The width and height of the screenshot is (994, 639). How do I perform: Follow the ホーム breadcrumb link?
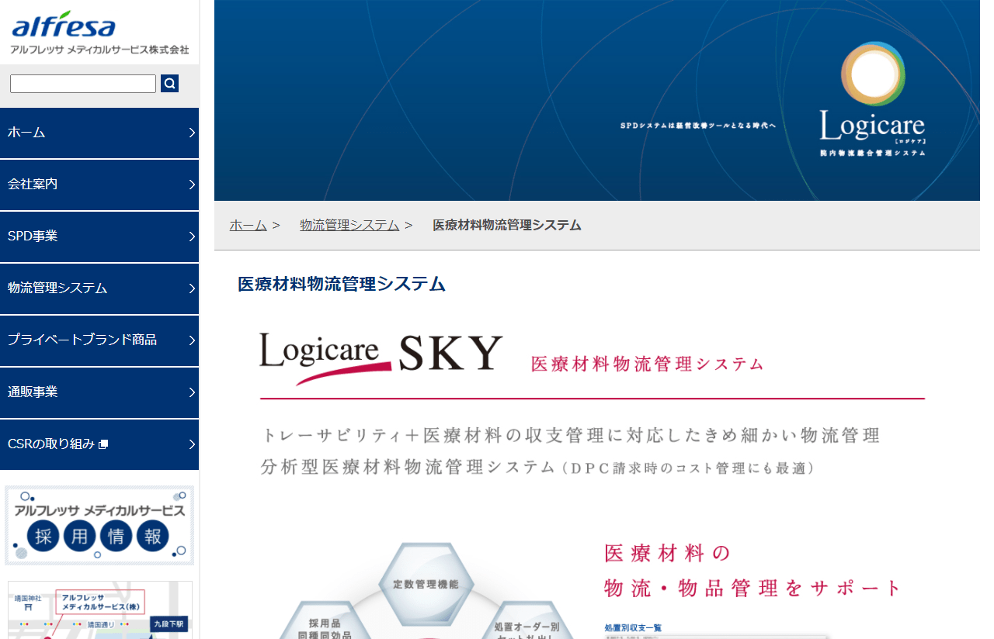point(248,225)
